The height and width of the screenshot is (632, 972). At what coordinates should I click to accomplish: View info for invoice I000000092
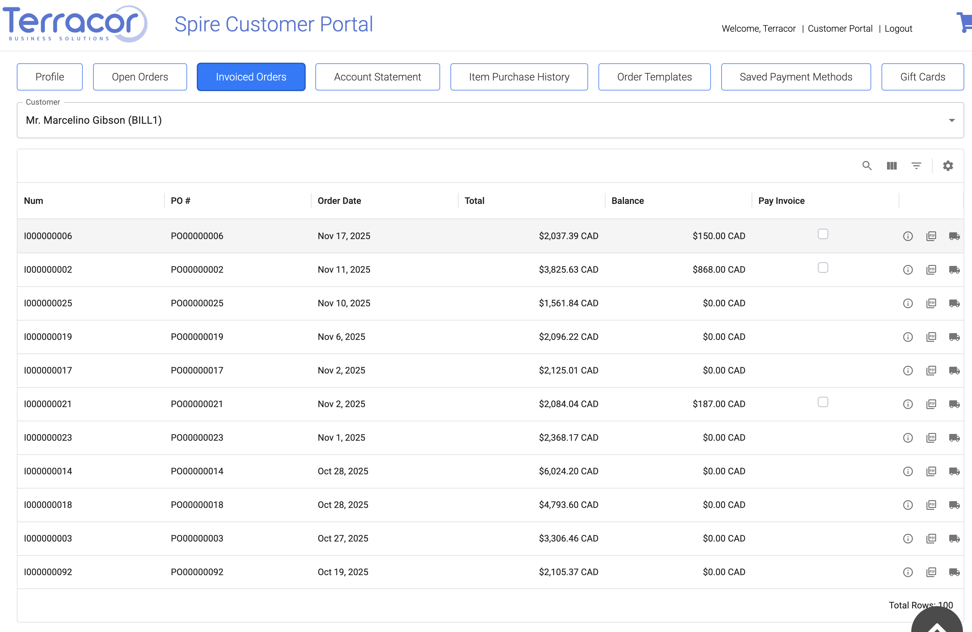[907, 572]
